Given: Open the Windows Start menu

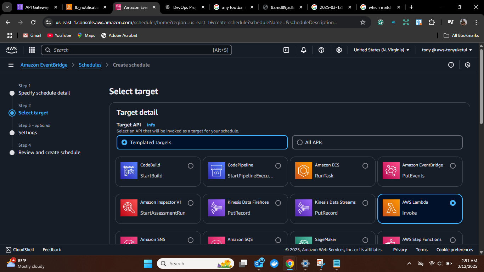Looking at the screenshot, I should [x=148, y=263].
